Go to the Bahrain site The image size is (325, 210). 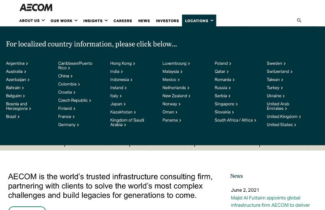(x=15, y=88)
